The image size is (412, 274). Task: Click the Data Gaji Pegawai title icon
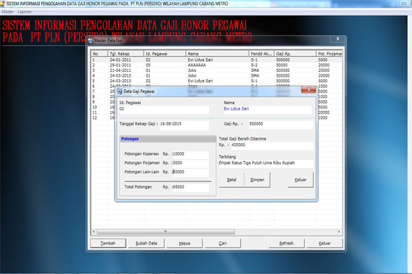pyautogui.click(x=119, y=91)
